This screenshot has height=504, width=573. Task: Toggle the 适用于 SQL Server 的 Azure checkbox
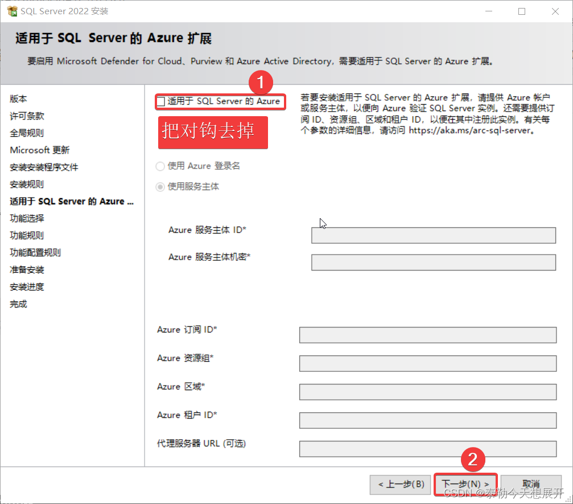tap(161, 101)
